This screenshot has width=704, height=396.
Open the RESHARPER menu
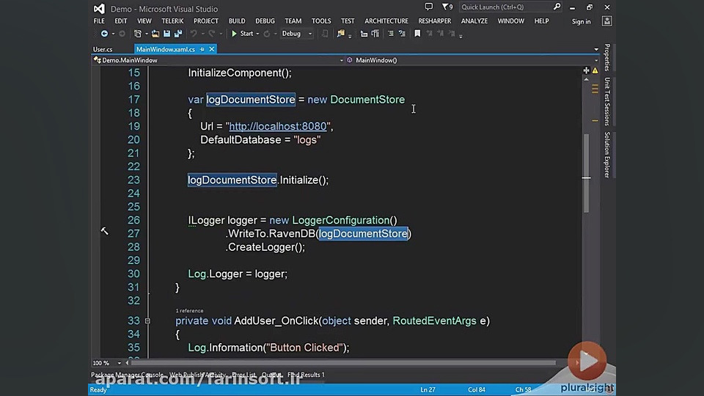point(435,21)
